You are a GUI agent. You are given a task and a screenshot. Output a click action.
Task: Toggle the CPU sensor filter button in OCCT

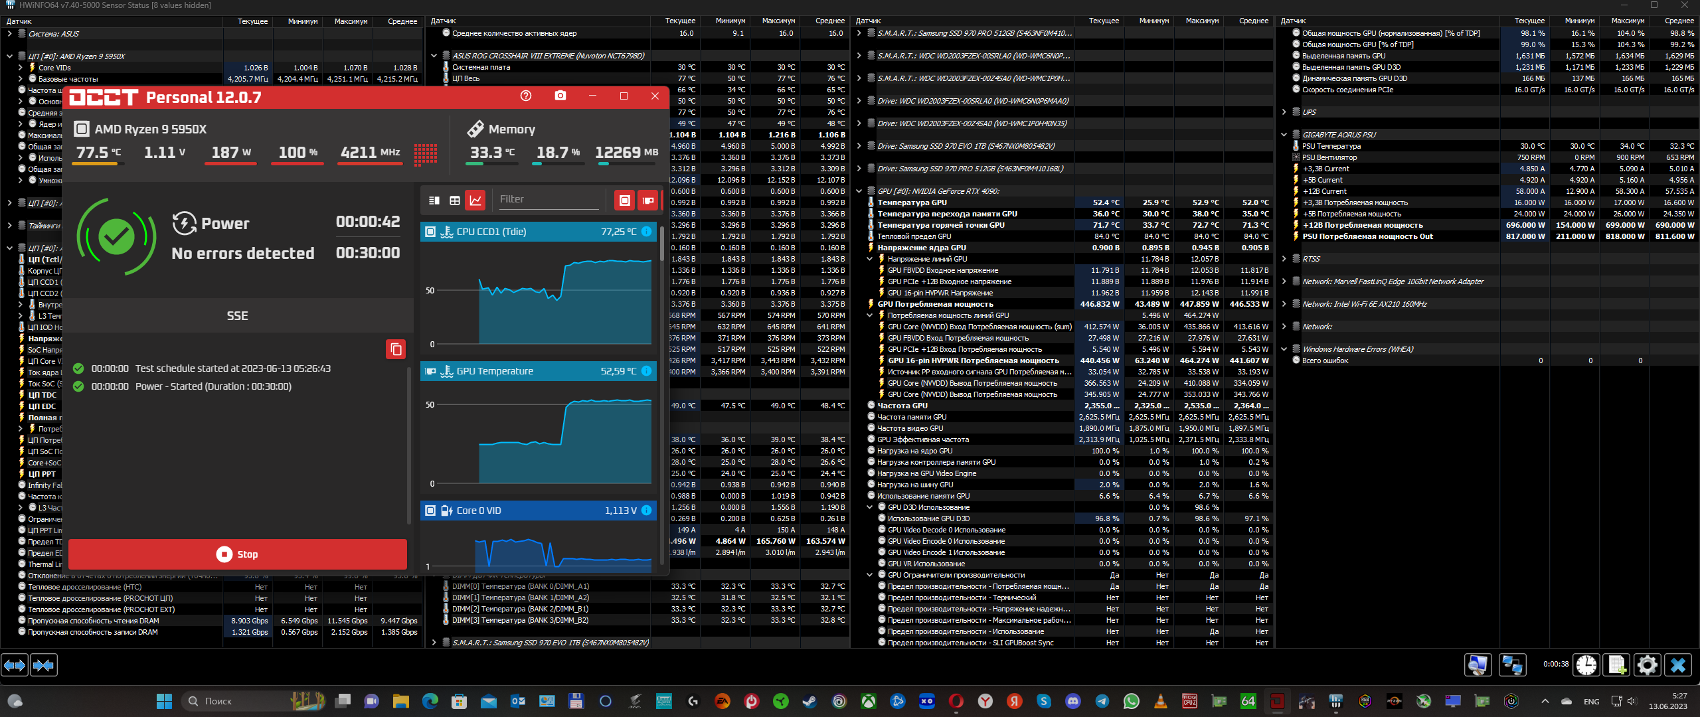[x=624, y=200]
